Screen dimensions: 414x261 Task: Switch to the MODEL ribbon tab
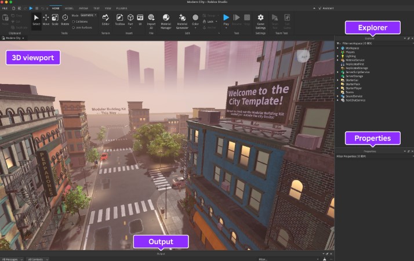tap(69, 8)
